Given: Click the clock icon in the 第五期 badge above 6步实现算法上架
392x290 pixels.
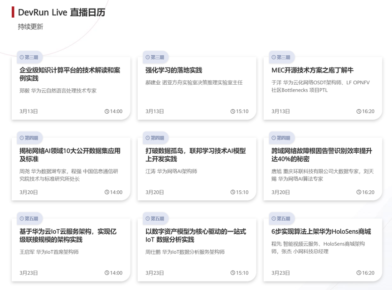Looking at the screenshot, I should point(274,219).
